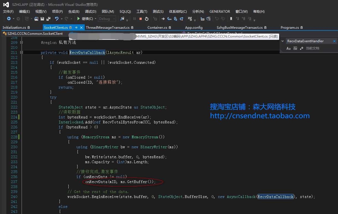Click the Save All toolbar icon
This screenshot has width=338, height=214.
click(x=48, y=19)
